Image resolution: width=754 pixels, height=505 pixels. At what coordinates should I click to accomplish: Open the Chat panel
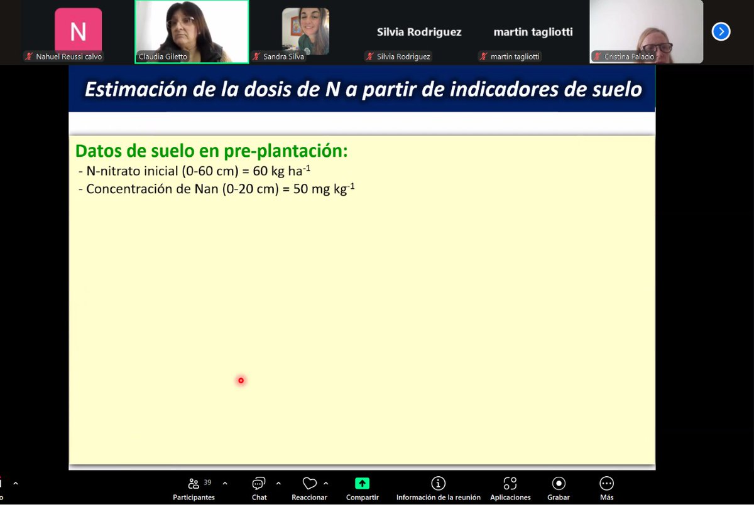point(259,489)
